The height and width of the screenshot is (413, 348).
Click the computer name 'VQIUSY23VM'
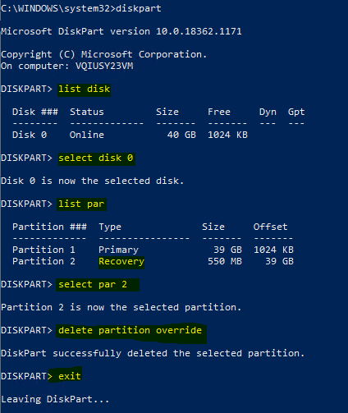104,67
